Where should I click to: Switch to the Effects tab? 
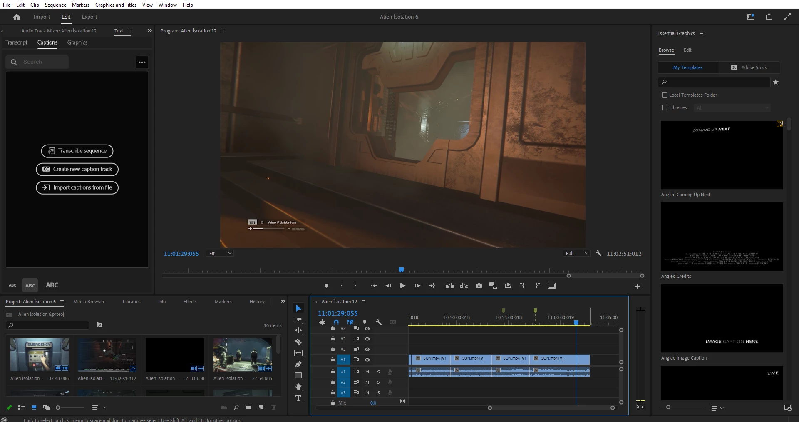tap(190, 302)
